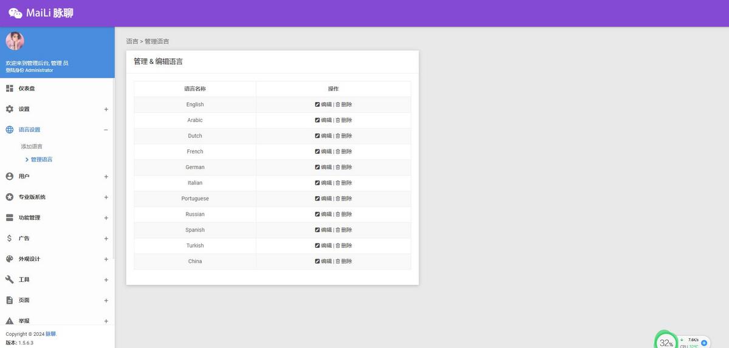Image resolution: width=729 pixels, height=348 pixels.
Task: Click the Portuguese language name cell
Action: coord(195,199)
